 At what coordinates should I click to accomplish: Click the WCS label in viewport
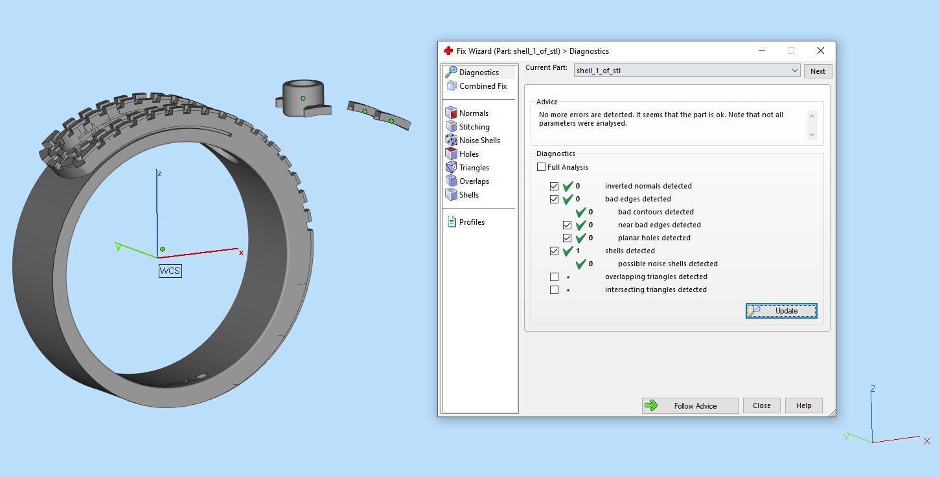tap(170, 271)
